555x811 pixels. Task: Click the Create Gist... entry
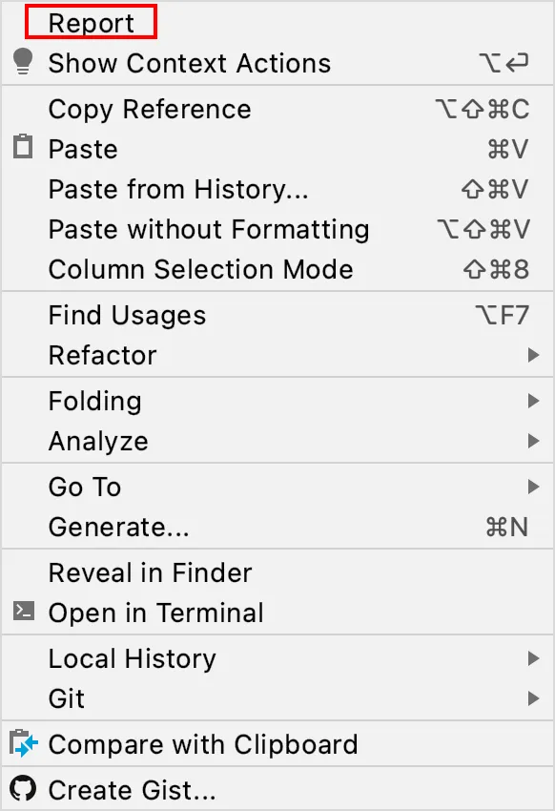pos(277,790)
